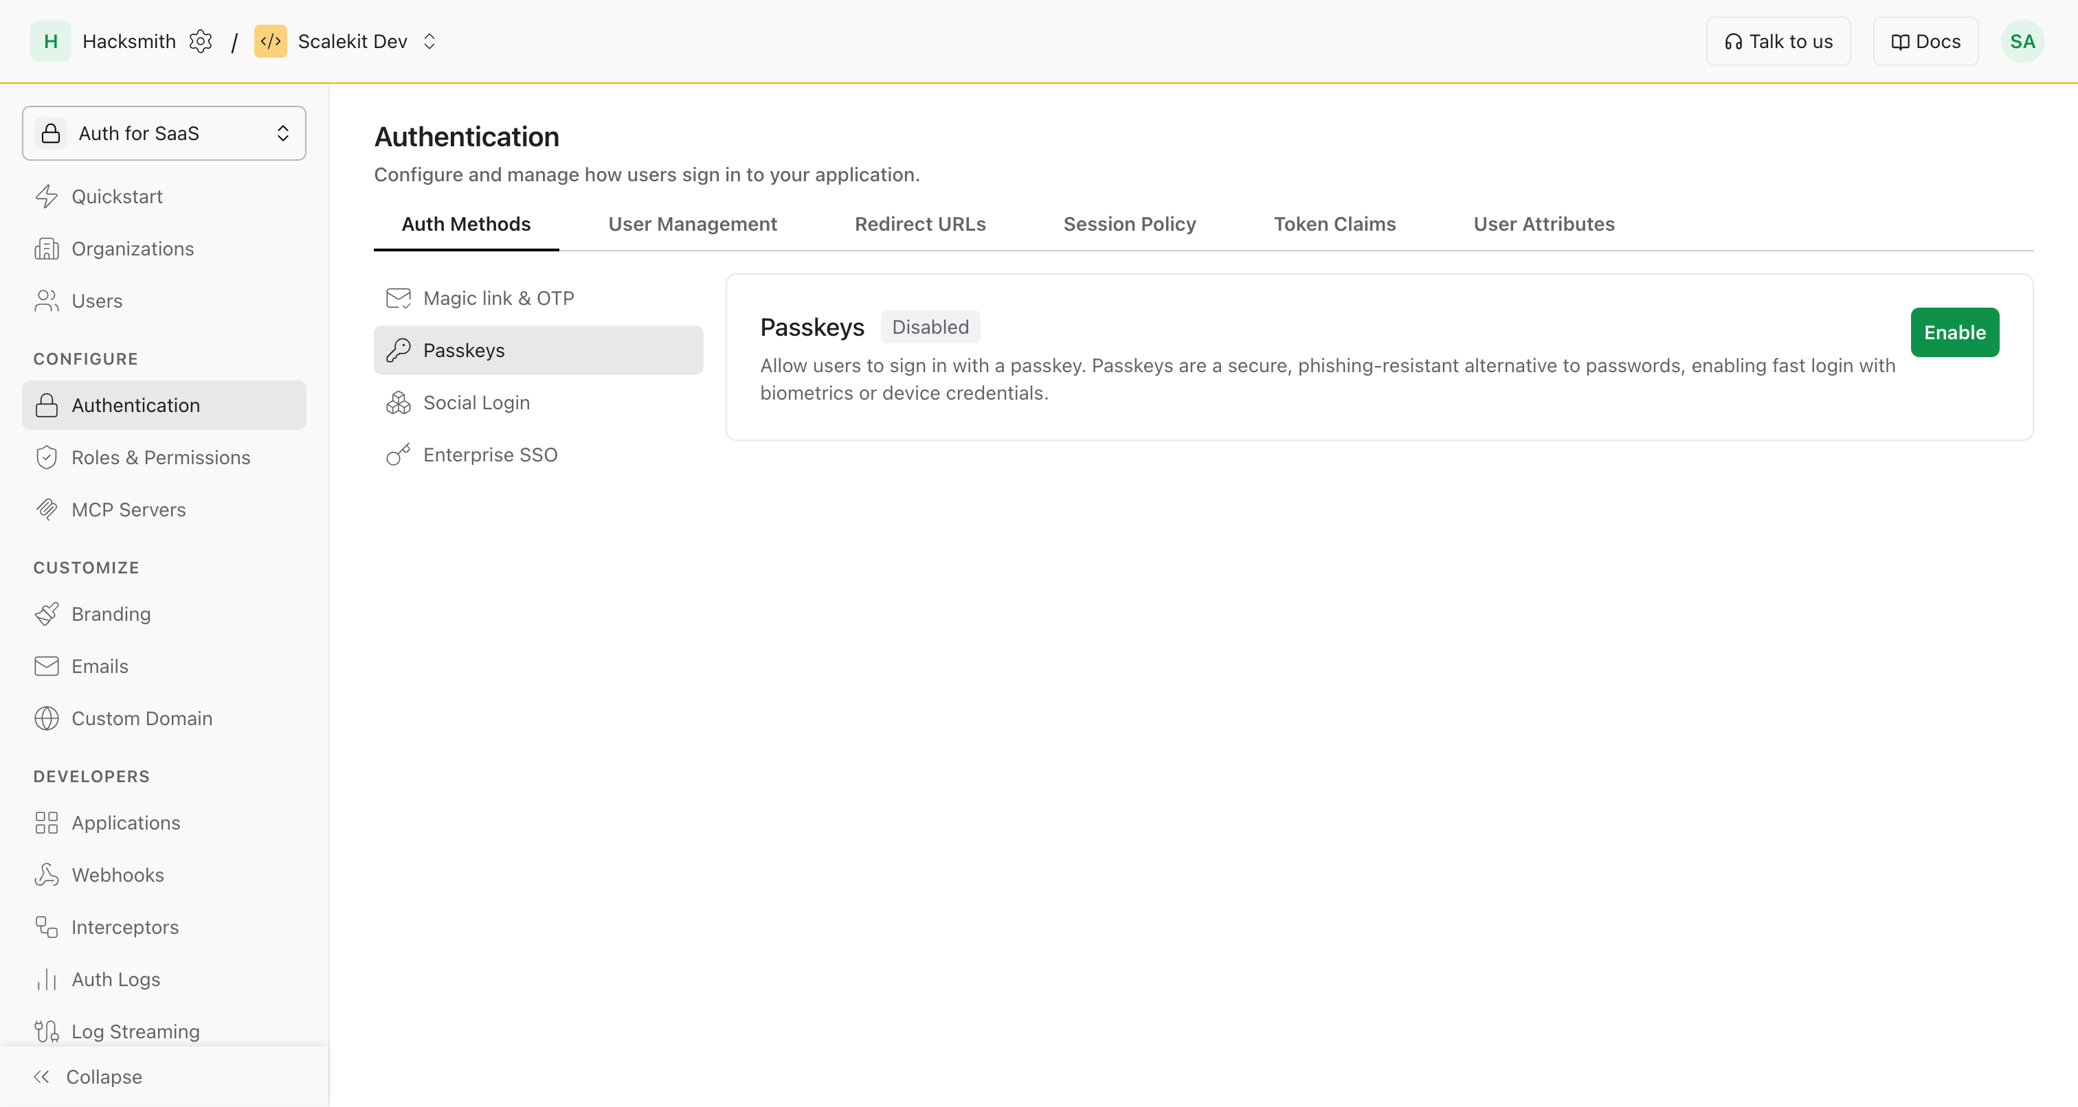Screen dimensions: 2078x1107
Task: Click the Custom Domain globe icon
Action: 47,718
